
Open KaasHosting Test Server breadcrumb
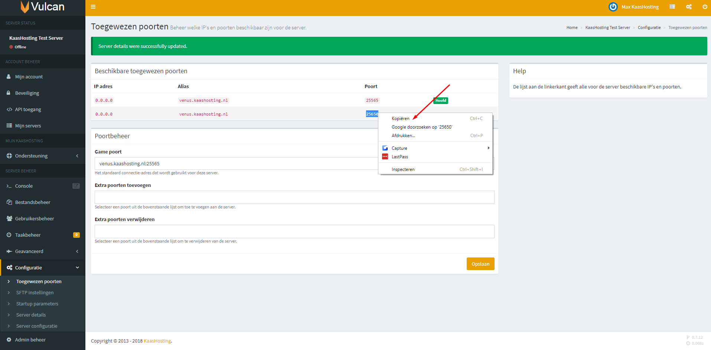(x=607, y=27)
